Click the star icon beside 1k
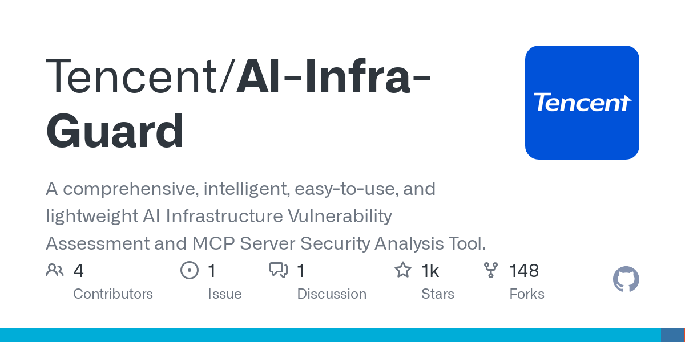 403,270
